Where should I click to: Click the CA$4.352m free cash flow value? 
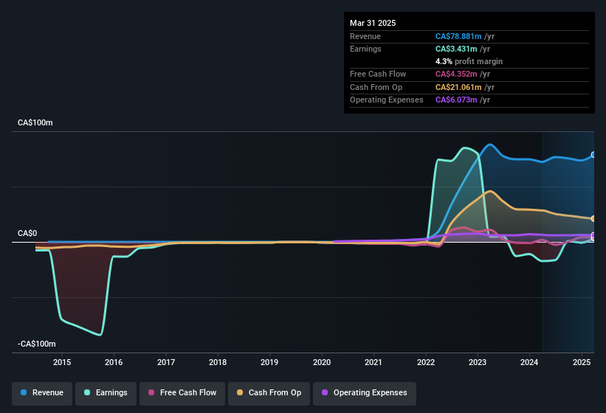tap(456, 74)
